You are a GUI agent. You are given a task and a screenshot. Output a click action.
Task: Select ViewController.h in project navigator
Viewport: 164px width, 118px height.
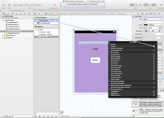click(14, 27)
